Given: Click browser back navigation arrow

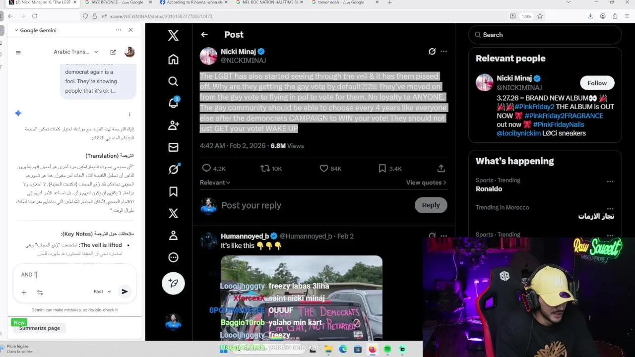Looking at the screenshot, I should click(x=10, y=16).
